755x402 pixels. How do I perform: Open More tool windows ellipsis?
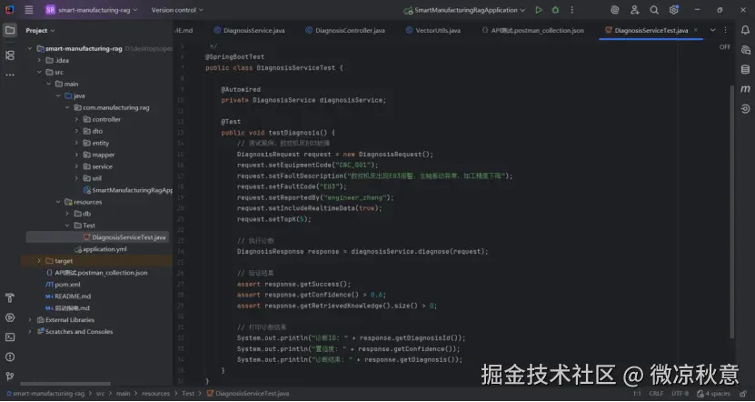10,75
